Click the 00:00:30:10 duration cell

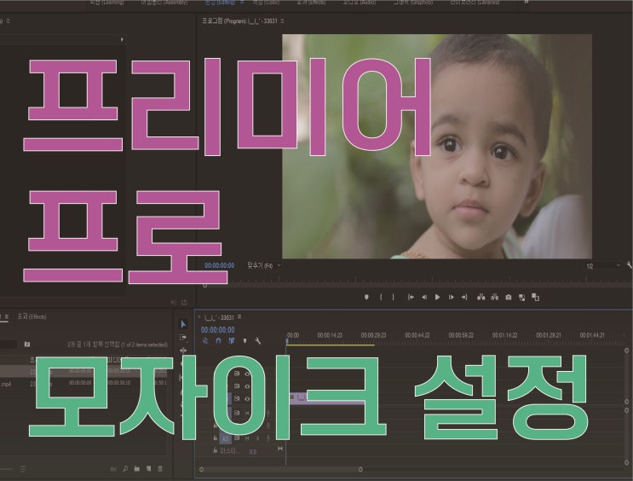[119, 382]
